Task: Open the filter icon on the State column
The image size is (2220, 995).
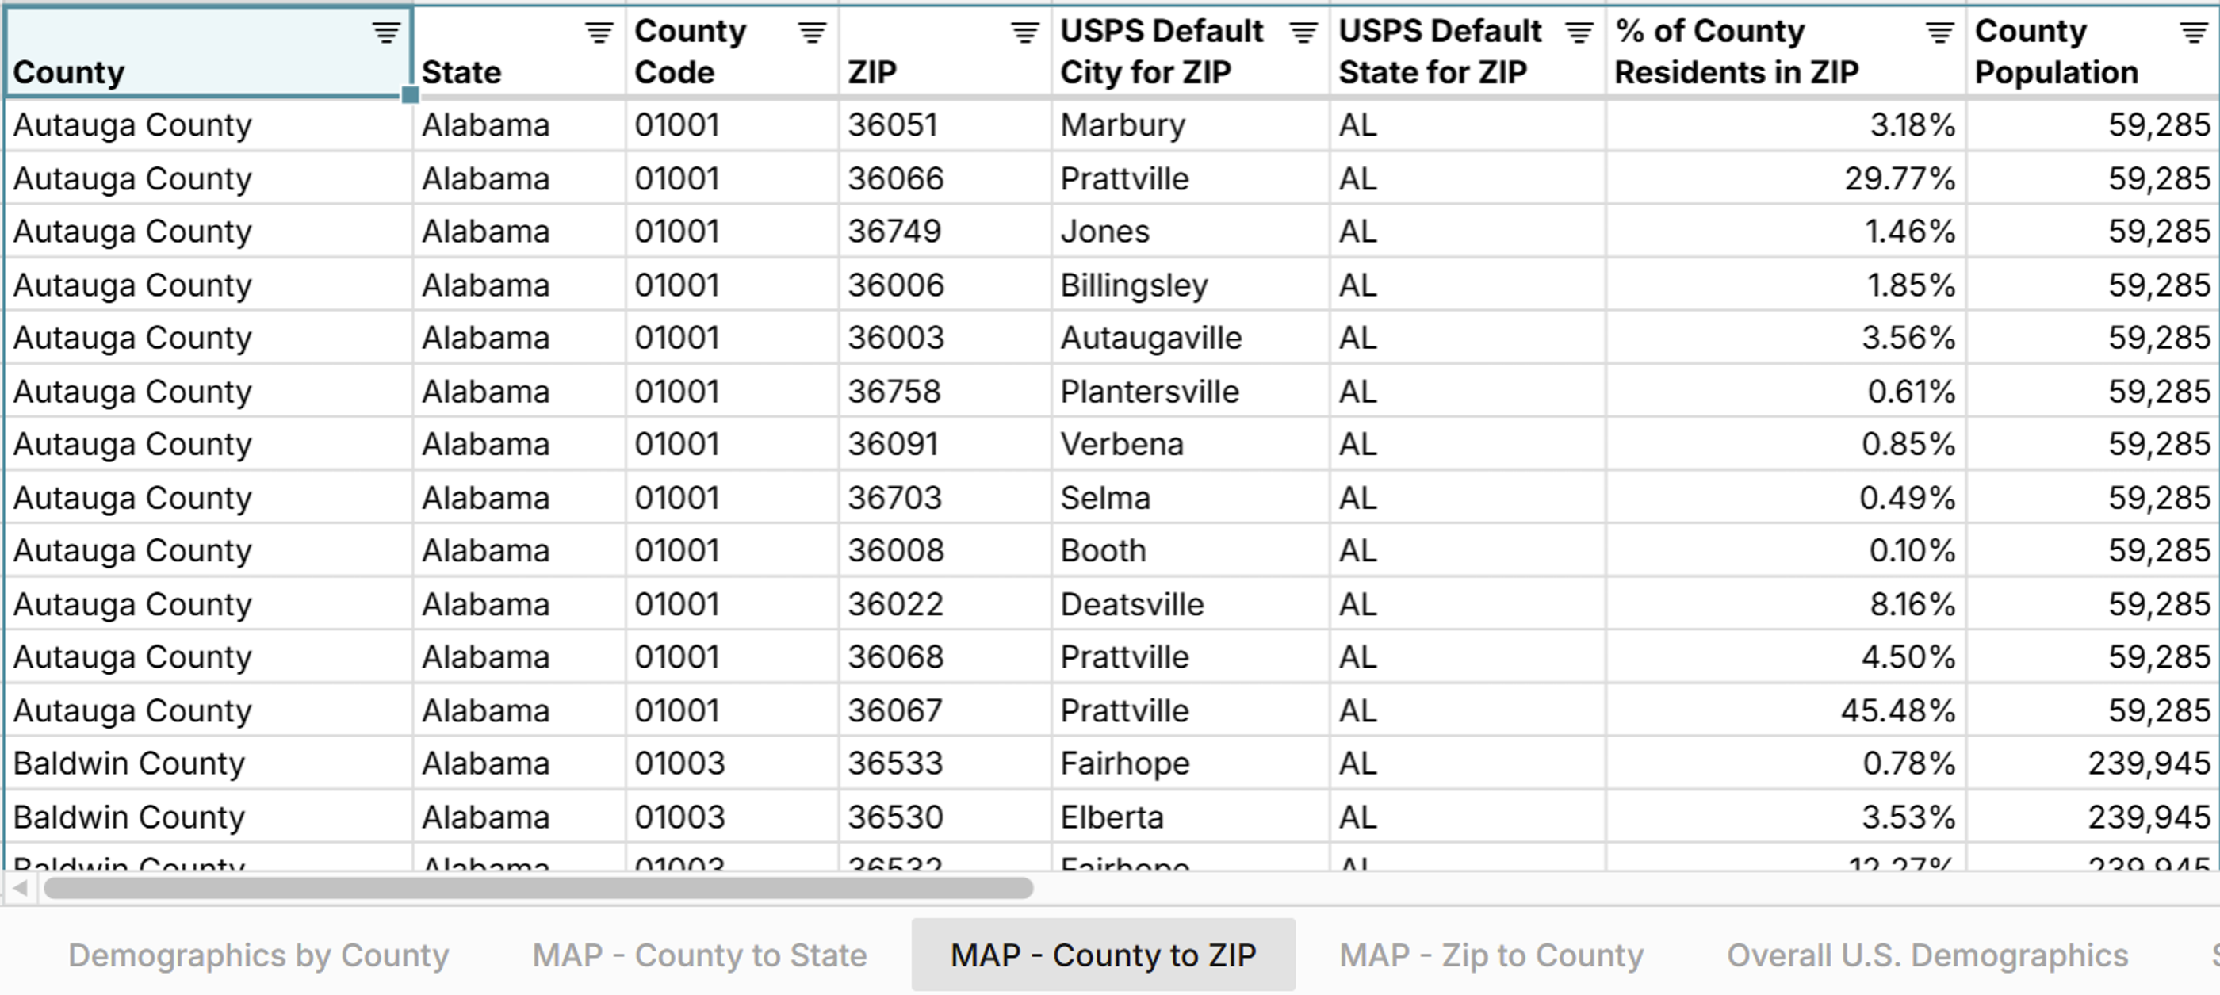Action: point(596,31)
